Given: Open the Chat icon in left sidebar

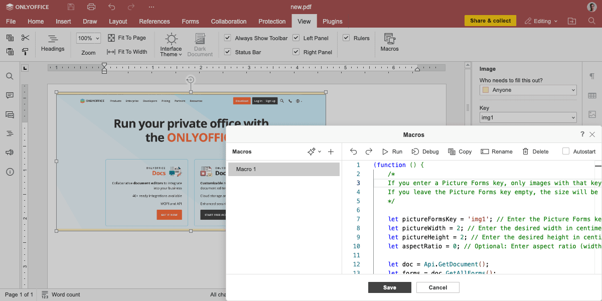Looking at the screenshot, I should (x=10, y=114).
